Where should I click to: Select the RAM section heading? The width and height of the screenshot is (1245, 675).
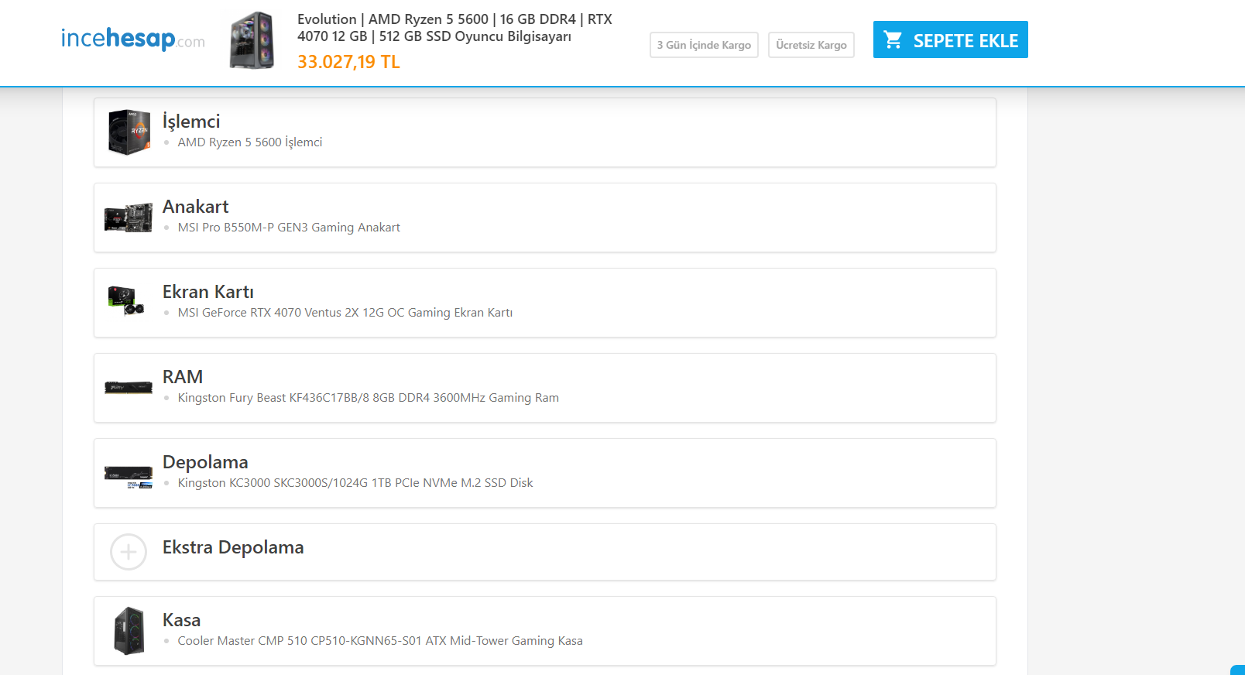(x=183, y=377)
